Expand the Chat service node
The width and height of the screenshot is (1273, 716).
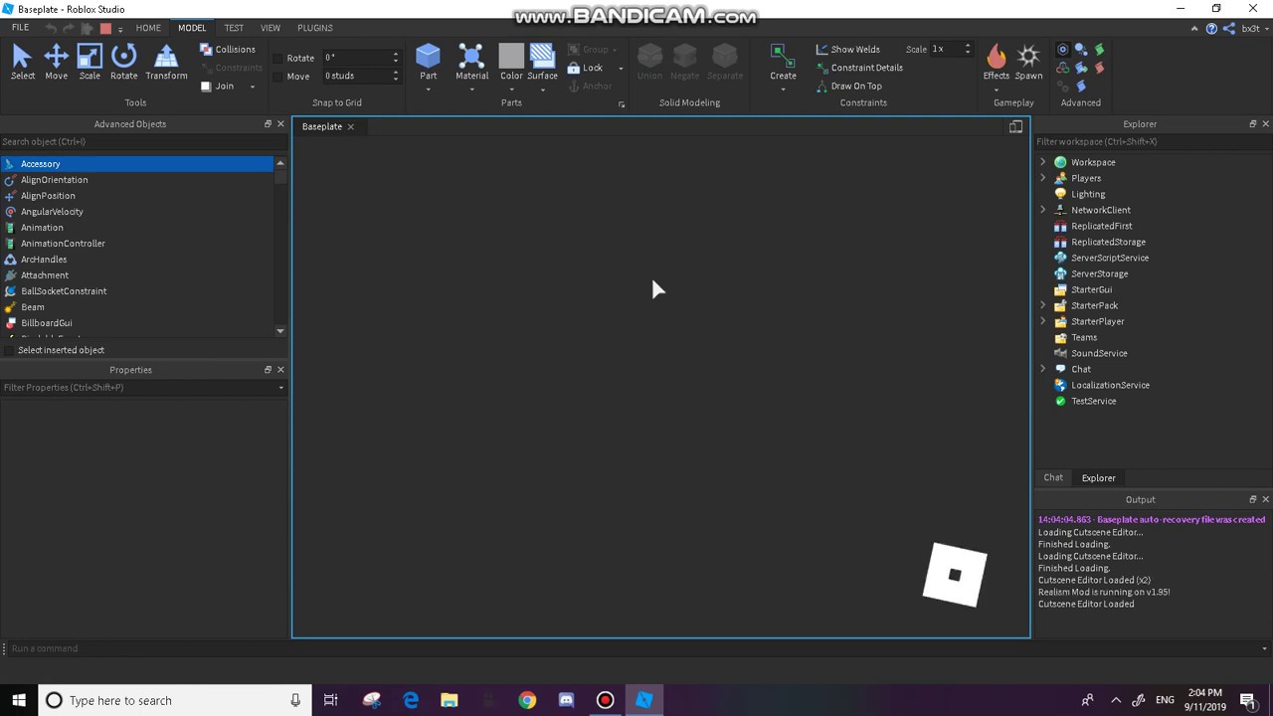point(1043,369)
